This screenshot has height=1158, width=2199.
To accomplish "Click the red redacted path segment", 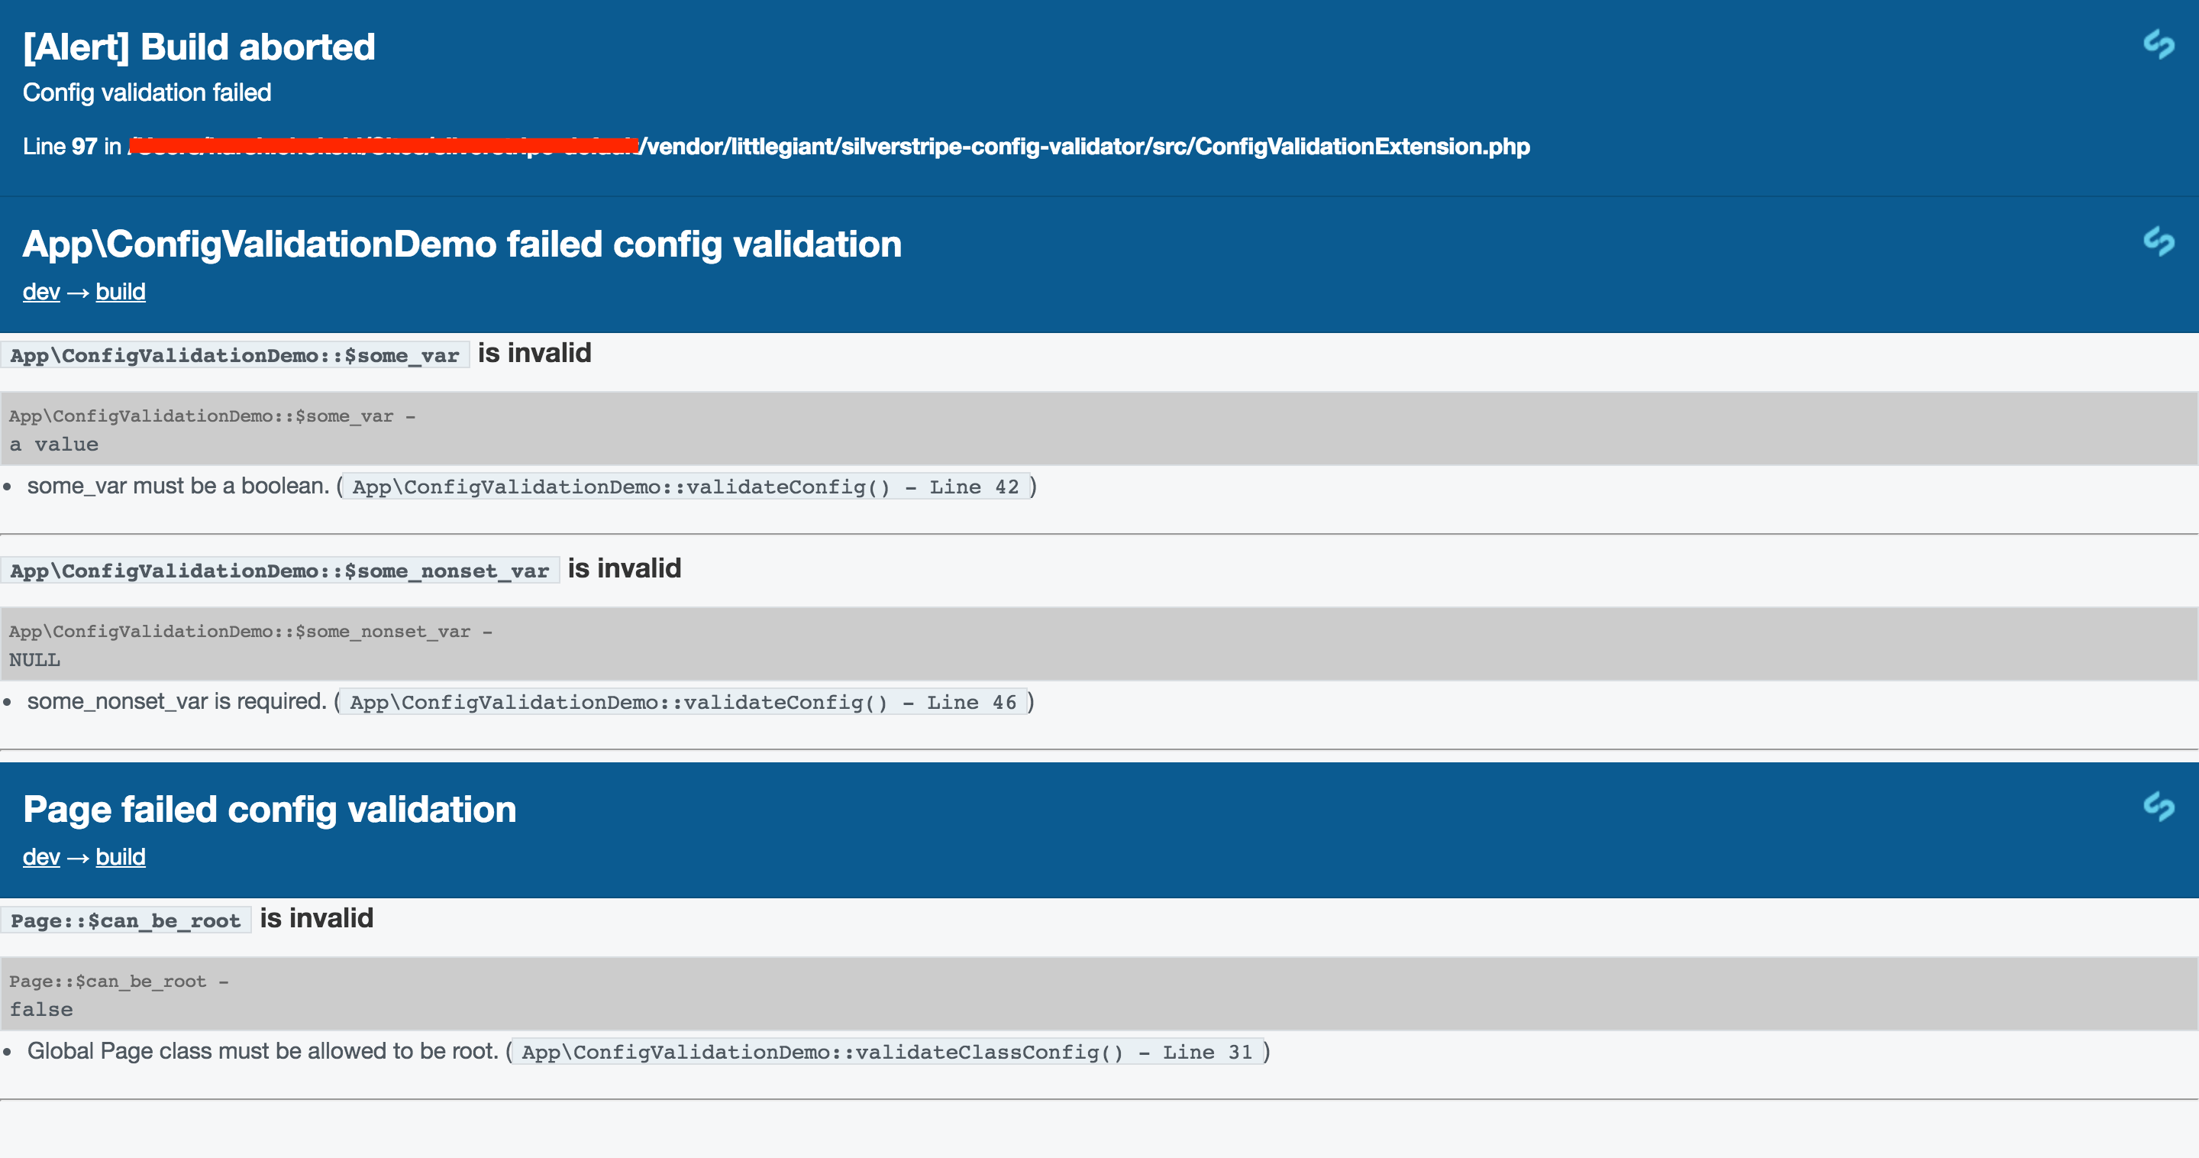I will 384,145.
